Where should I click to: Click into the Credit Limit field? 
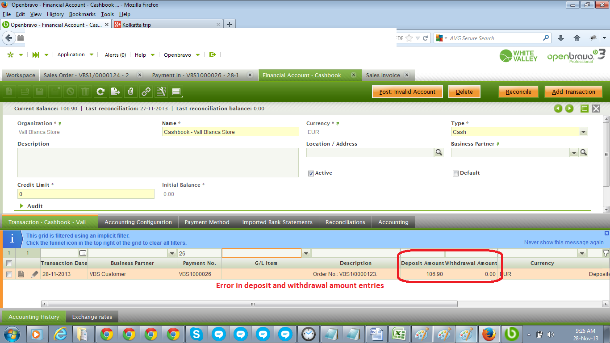(86, 194)
